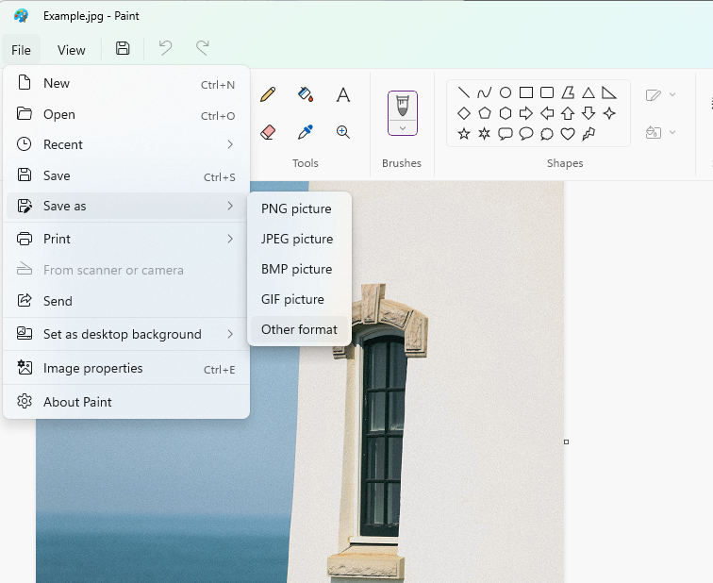Choose the Up arrow shape
The height and width of the screenshot is (583, 713).
[x=568, y=113]
